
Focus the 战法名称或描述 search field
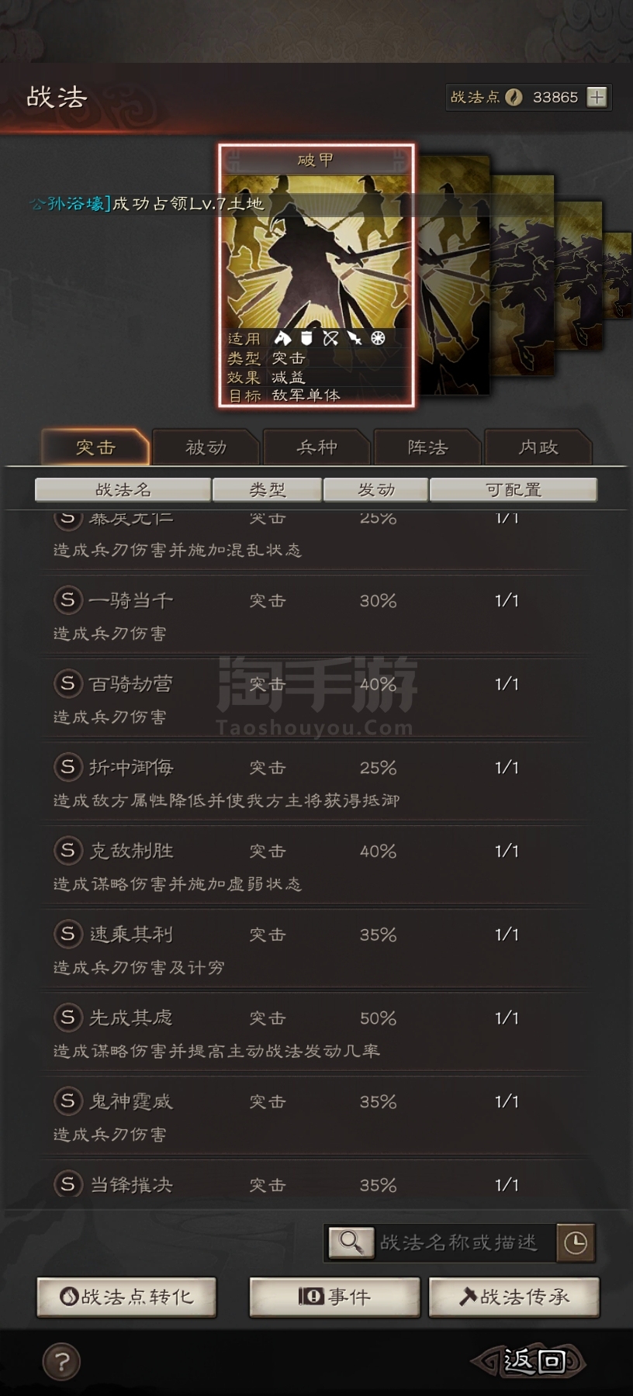click(464, 1242)
